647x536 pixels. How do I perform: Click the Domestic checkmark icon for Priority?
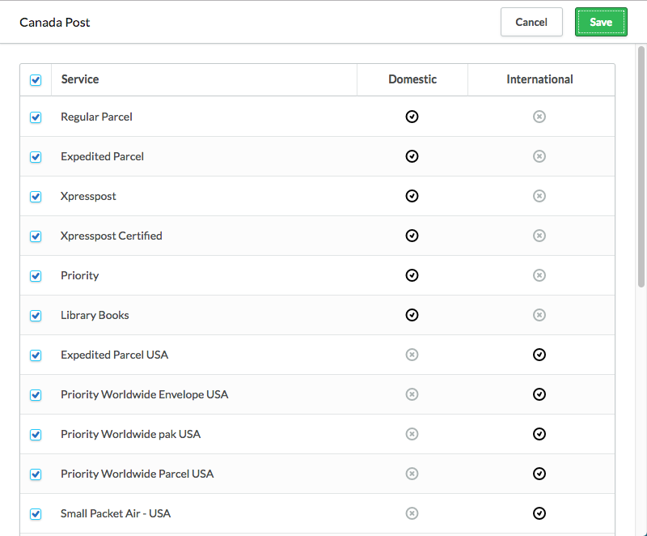412,275
